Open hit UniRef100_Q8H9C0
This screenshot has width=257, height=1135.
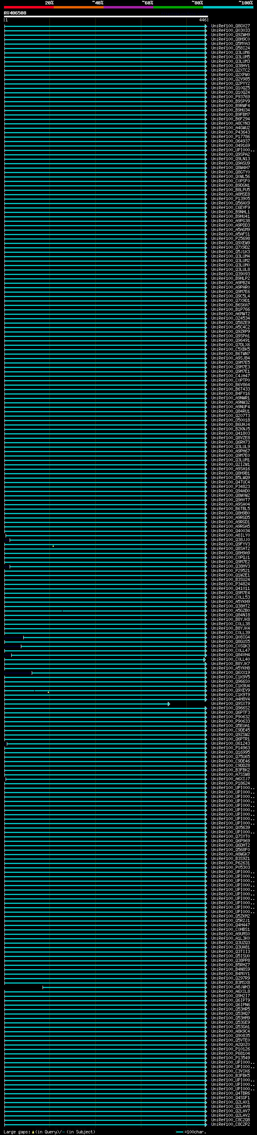[x=230, y=39]
